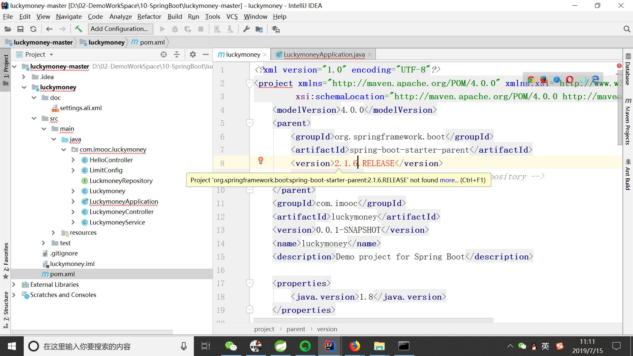Viewport: 633px width, 356px height.
Task: Switch to LuckymoneyApplication.java tab
Action: [324, 54]
